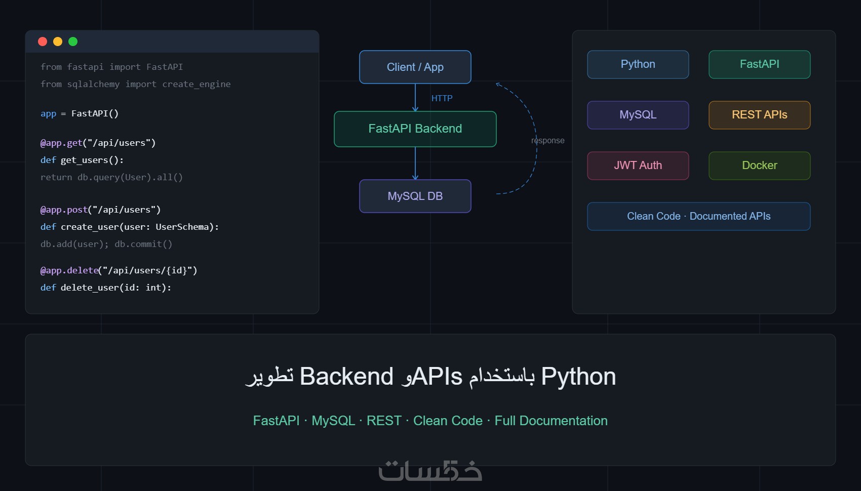Click the MySQL DB diagram node
The width and height of the screenshot is (861, 491).
tap(415, 196)
